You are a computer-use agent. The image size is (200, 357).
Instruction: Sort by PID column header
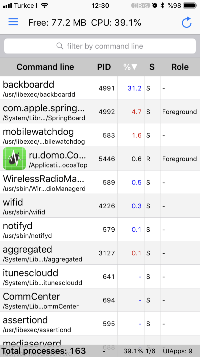click(104, 67)
